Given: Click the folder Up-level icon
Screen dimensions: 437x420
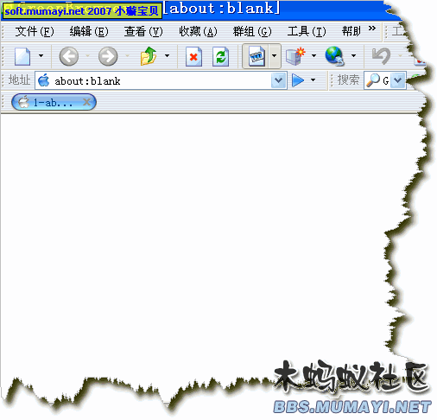Looking at the screenshot, I should (149, 56).
